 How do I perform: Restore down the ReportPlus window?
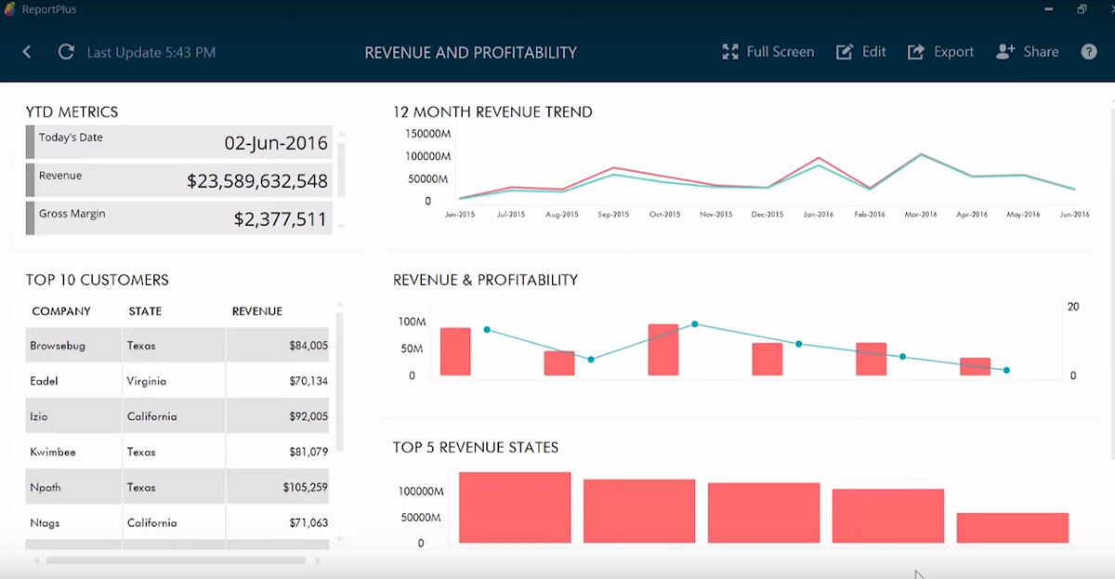point(1082,9)
